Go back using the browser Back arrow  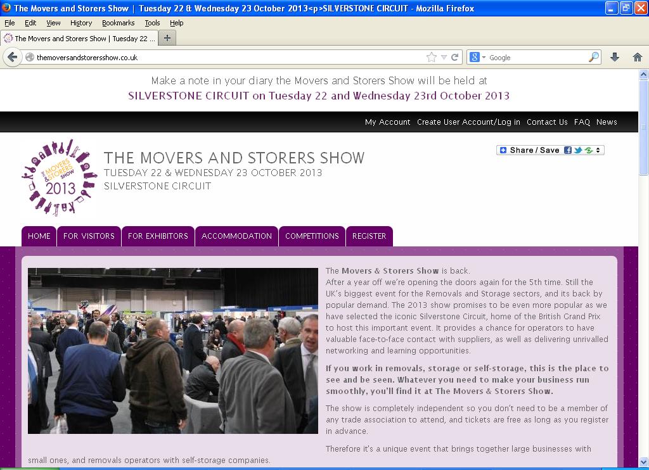(12, 57)
